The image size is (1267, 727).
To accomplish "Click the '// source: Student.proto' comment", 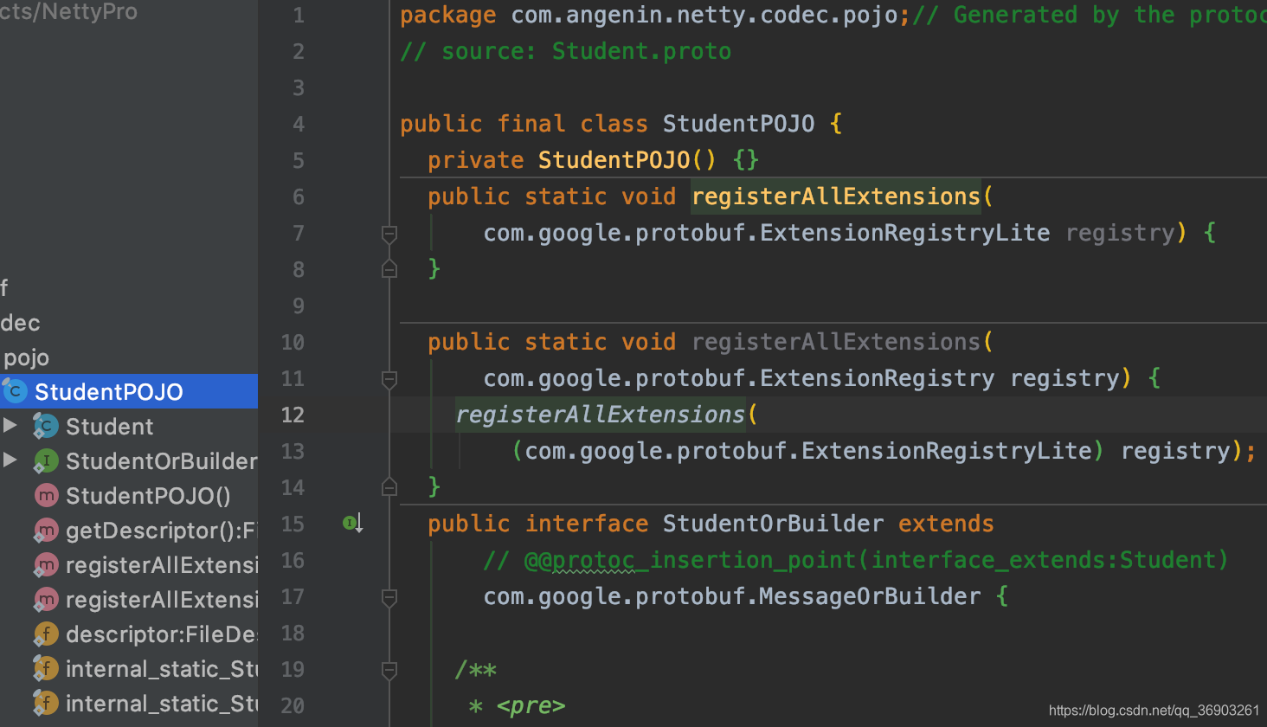I will (565, 52).
